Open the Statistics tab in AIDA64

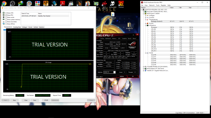[x=42, y=27]
